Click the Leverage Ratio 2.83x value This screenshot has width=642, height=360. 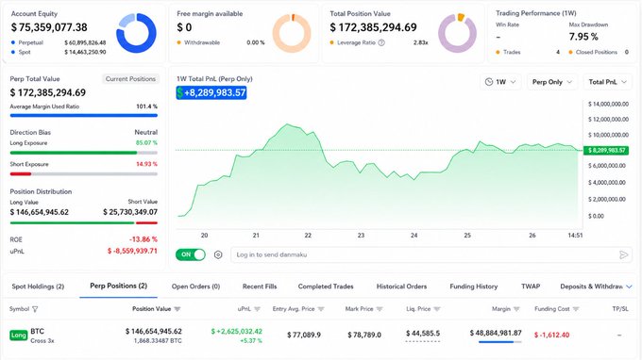coord(420,42)
